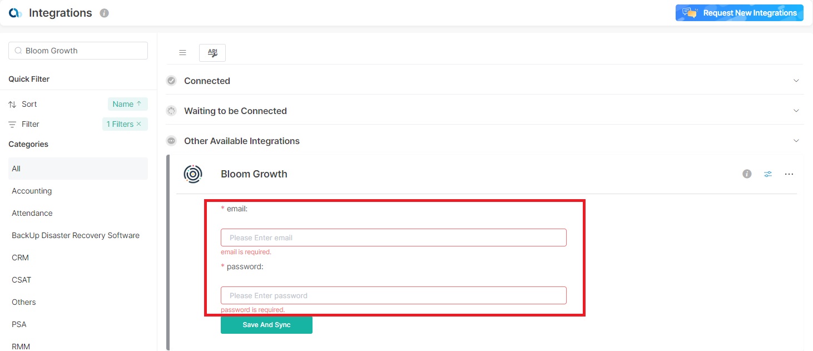
Task: Toggle the Name sort order tag
Action: (x=127, y=104)
